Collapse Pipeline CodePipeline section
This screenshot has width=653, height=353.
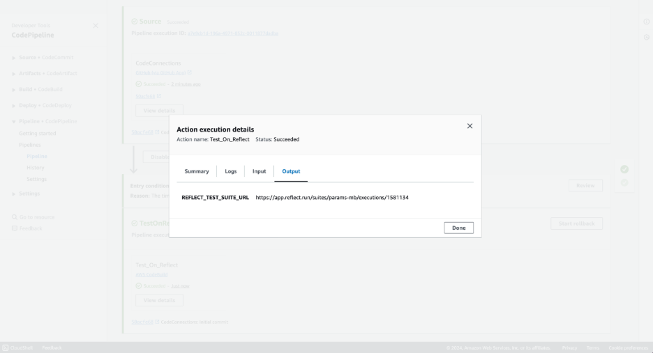(x=14, y=121)
